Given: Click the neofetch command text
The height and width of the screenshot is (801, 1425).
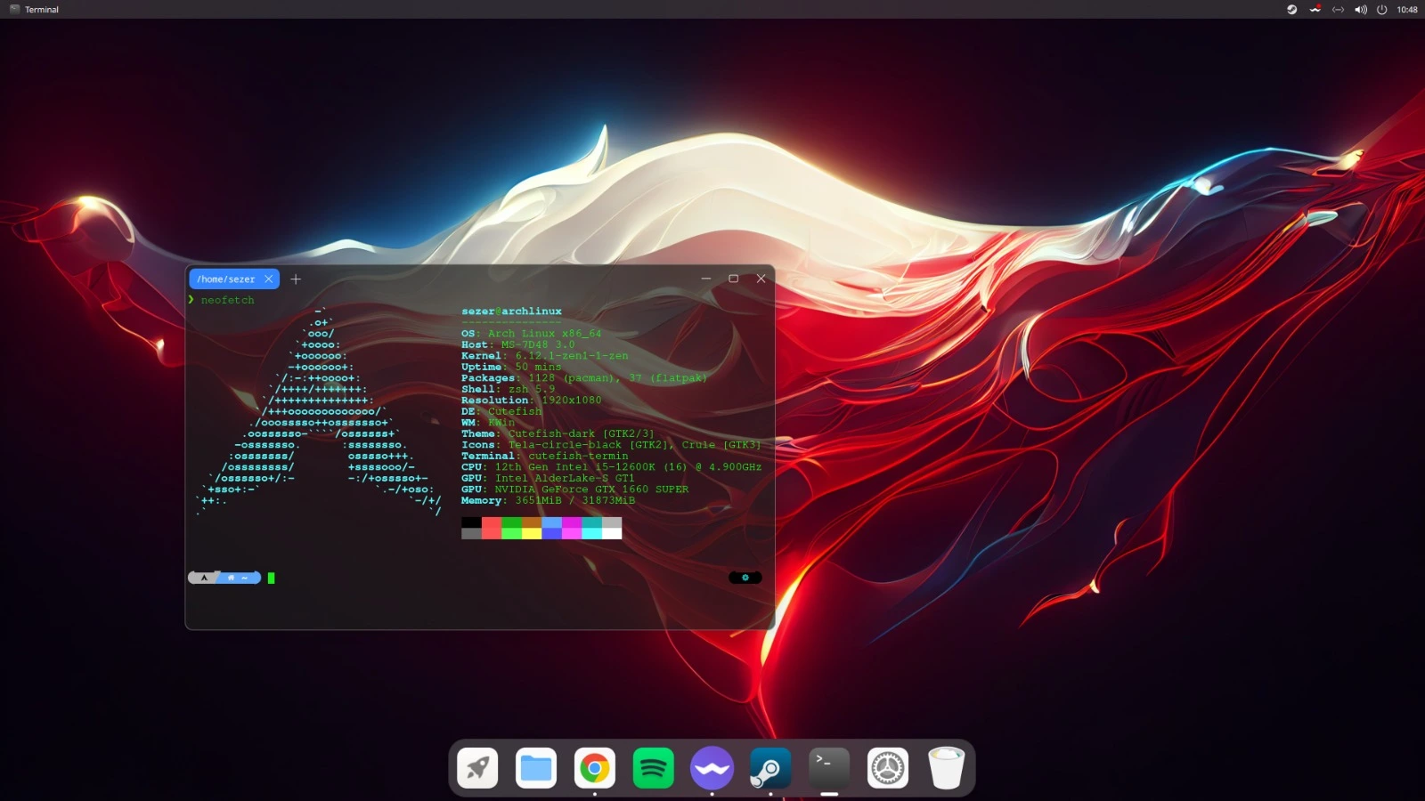Looking at the screenshot, I should 227,301.
